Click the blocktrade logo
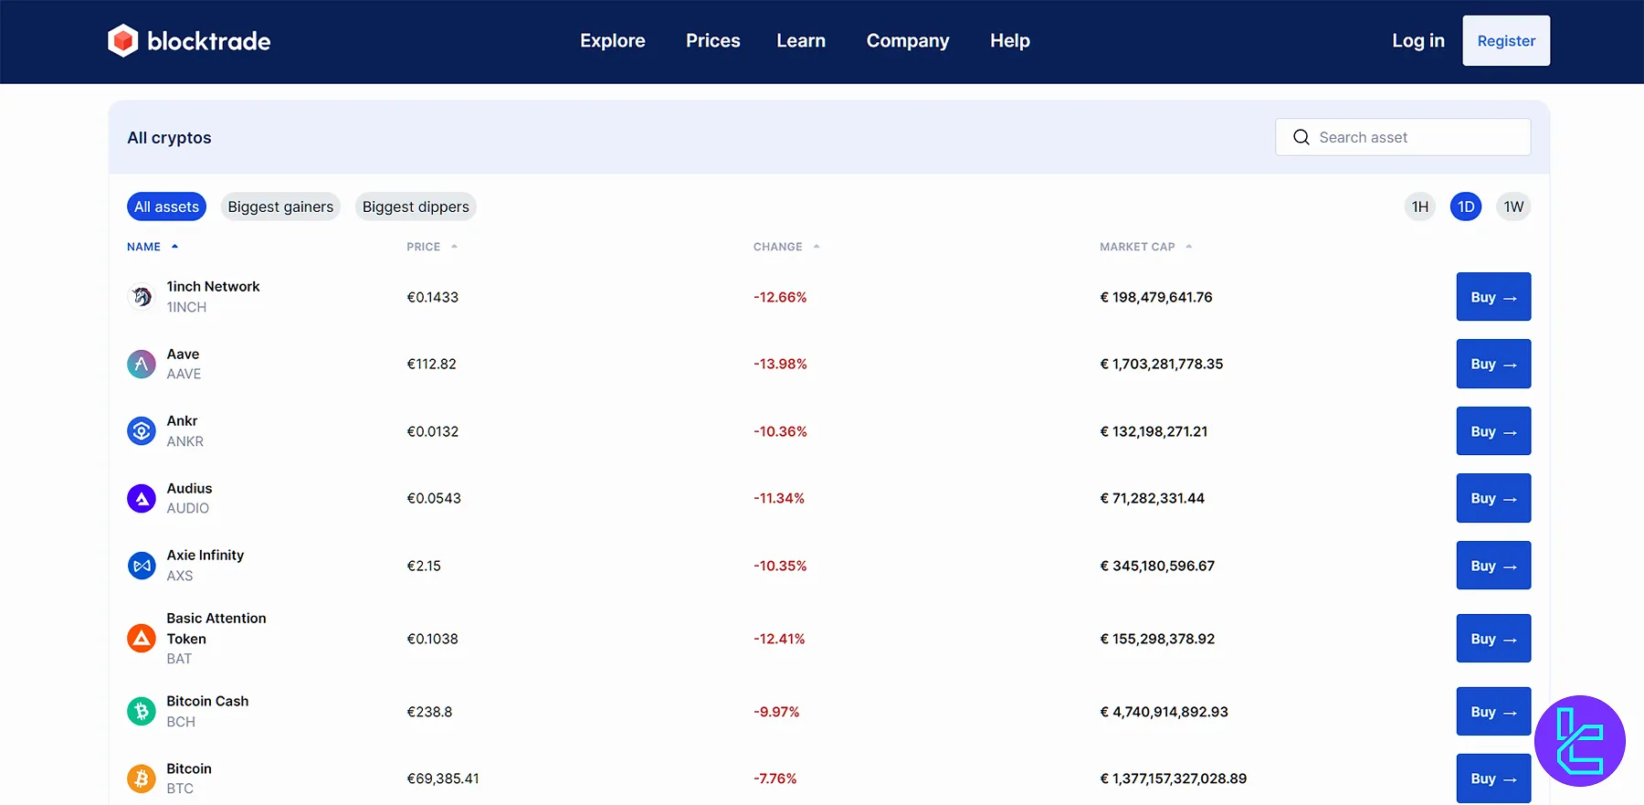 189,40
